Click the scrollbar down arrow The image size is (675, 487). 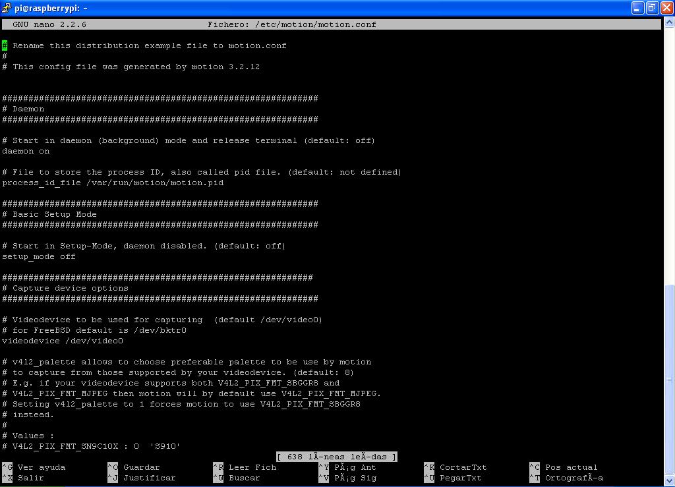669,480
